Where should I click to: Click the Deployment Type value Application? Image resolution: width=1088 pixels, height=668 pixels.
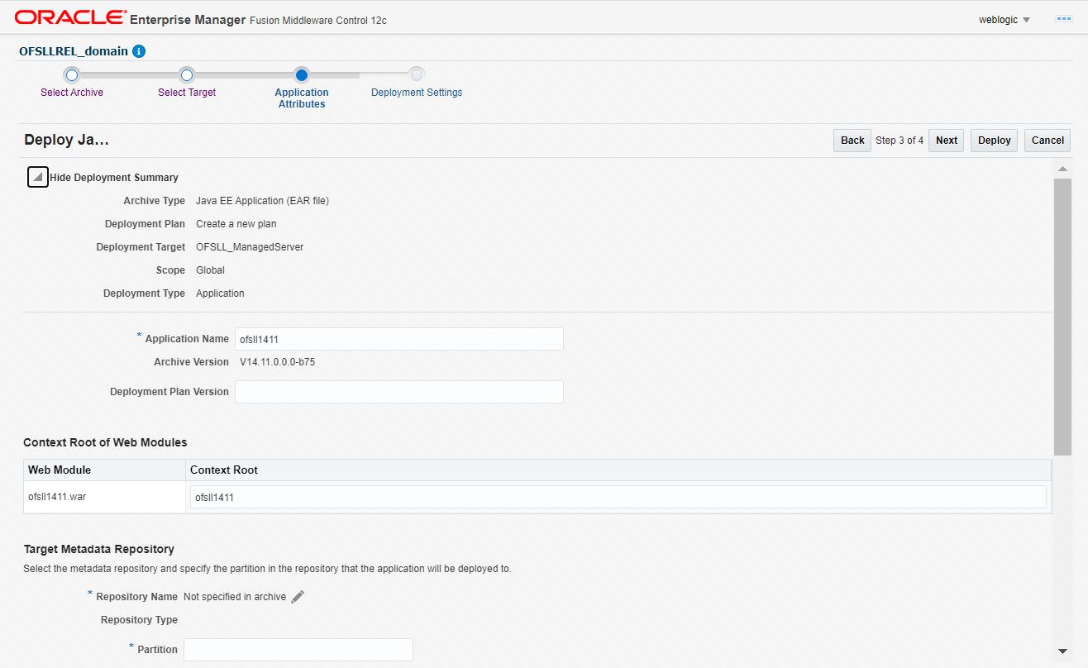tap(220, 293)
